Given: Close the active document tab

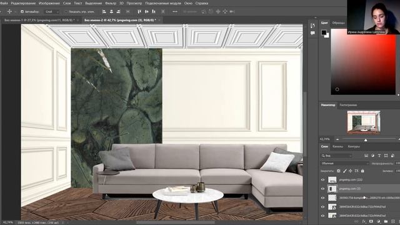Looking at the screenshot, I should click(159, 20).
